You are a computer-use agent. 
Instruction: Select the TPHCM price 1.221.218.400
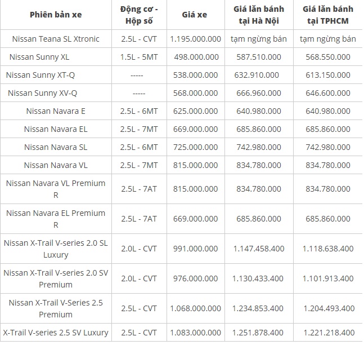329,332
